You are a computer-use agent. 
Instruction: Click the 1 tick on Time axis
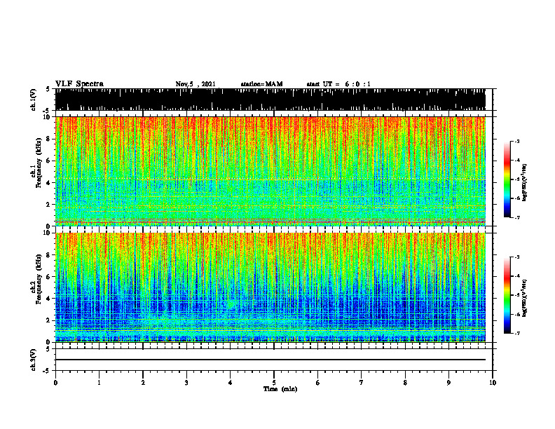[x=99, y=383]
